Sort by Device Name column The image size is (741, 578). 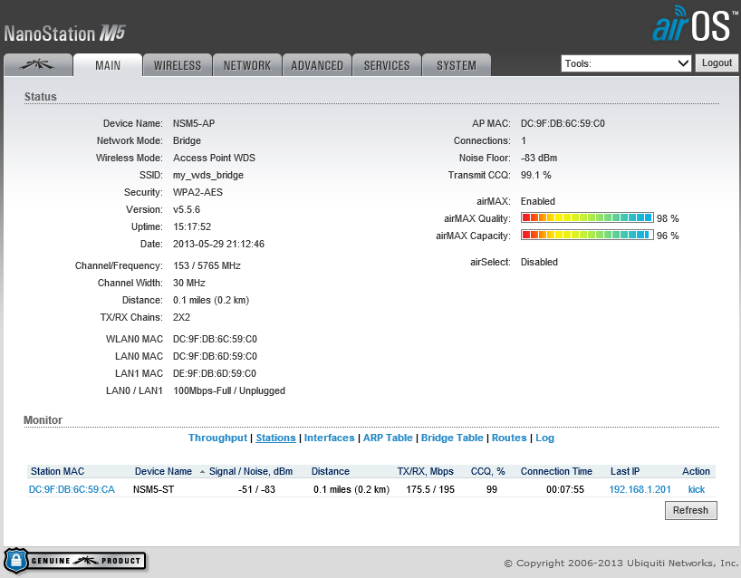tap(163, 471)
